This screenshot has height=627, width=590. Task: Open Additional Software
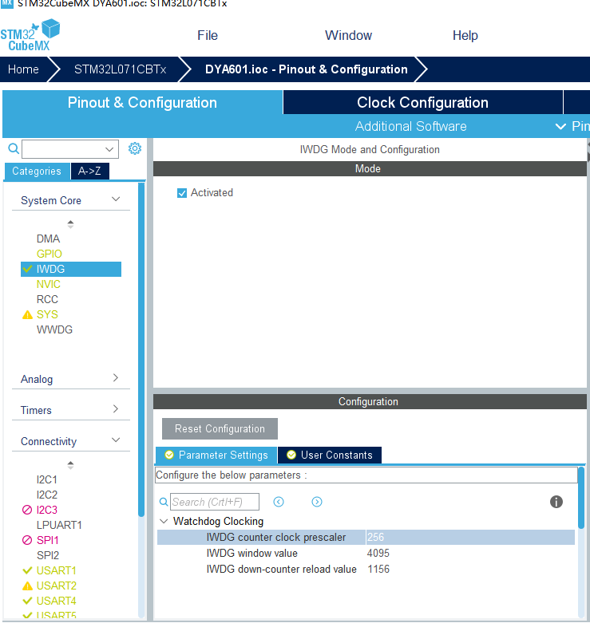click(x=410, y=126)
